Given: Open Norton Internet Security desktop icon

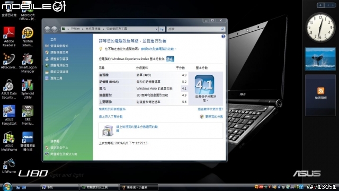Looking at the screenshot, I should (x=28, y=37).
